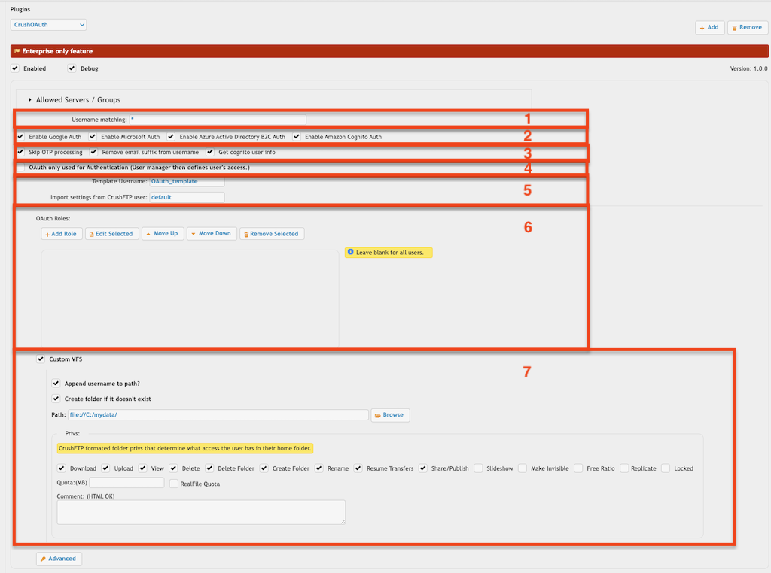Image resolution: width=771 pixels, height=573 pixels.
Task: Enable the Make Invisible checkbox
Action: point(523,468)
